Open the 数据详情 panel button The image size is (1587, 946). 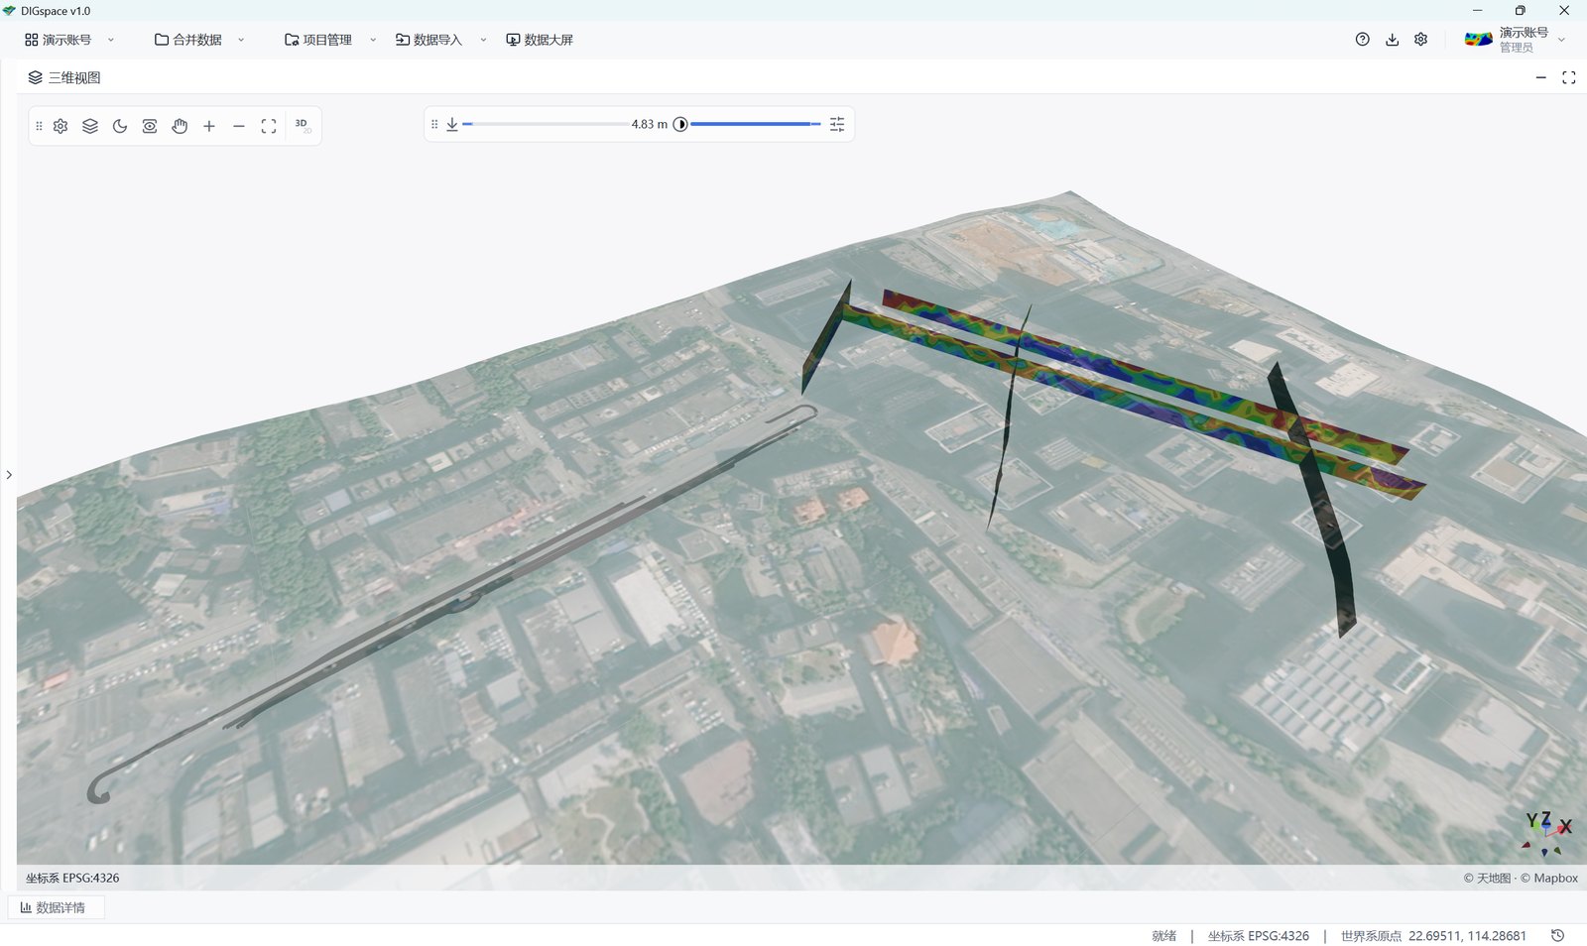56,907
